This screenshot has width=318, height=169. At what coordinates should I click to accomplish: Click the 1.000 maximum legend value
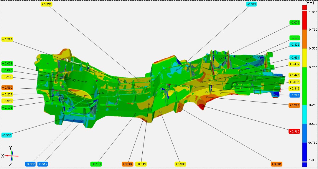coord(312,12)
